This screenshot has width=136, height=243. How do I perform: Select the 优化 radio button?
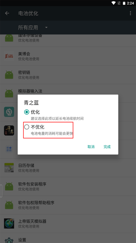coord(27,112)
